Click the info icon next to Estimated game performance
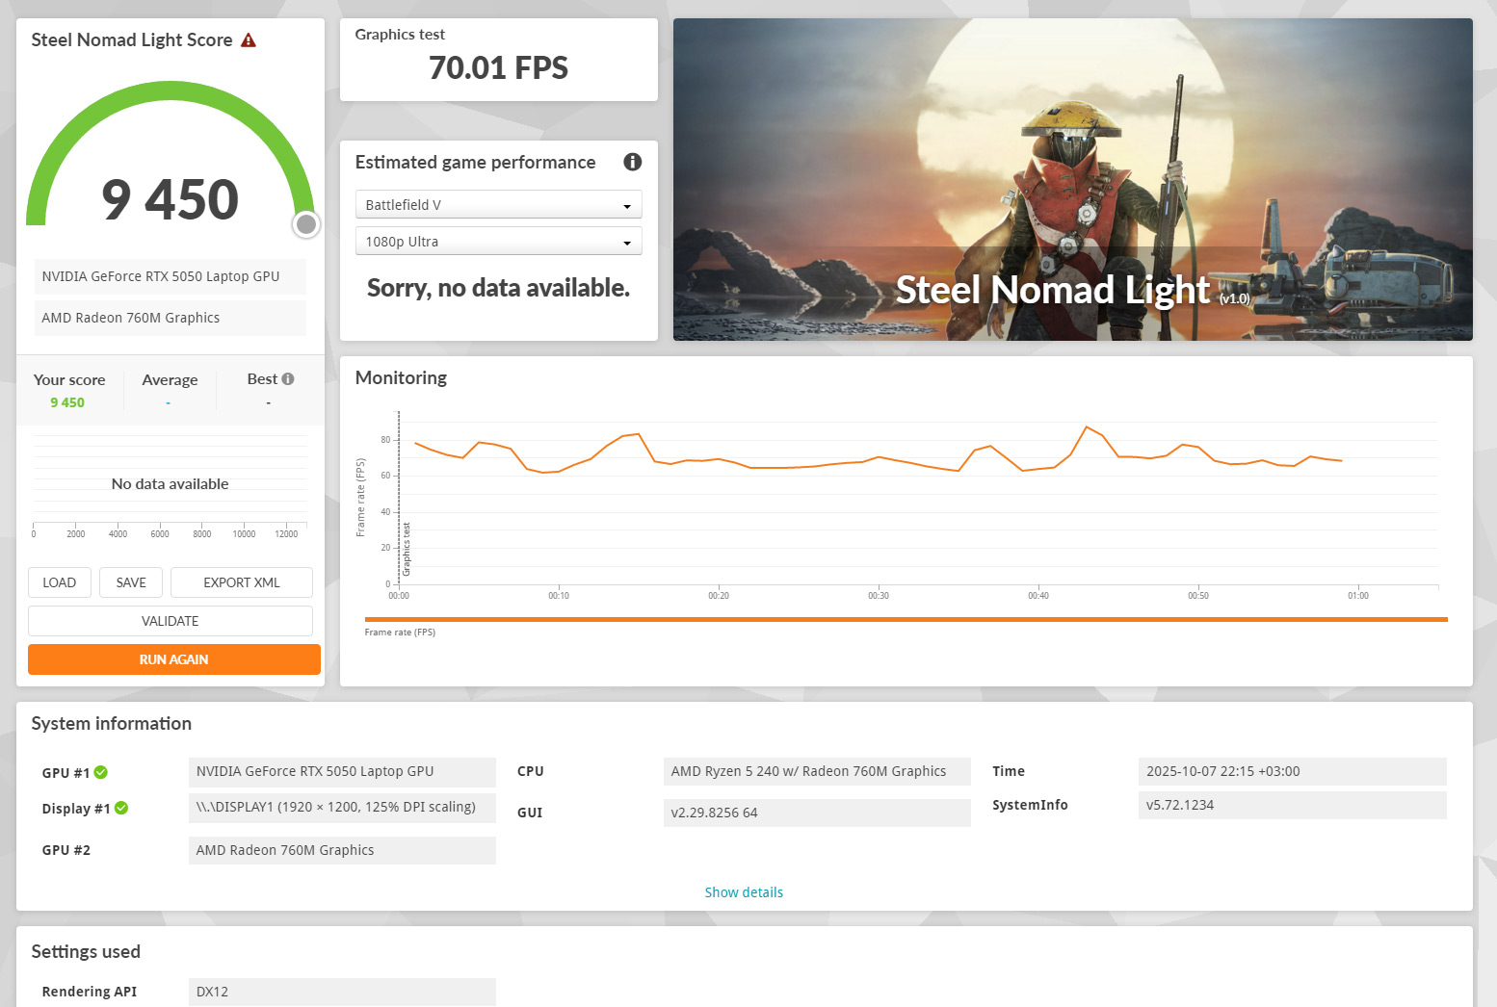 (x=632, y=162)
